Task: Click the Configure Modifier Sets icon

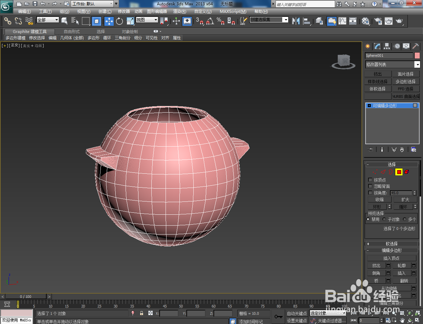Action: pyautogui.click(x=413, y=150)
